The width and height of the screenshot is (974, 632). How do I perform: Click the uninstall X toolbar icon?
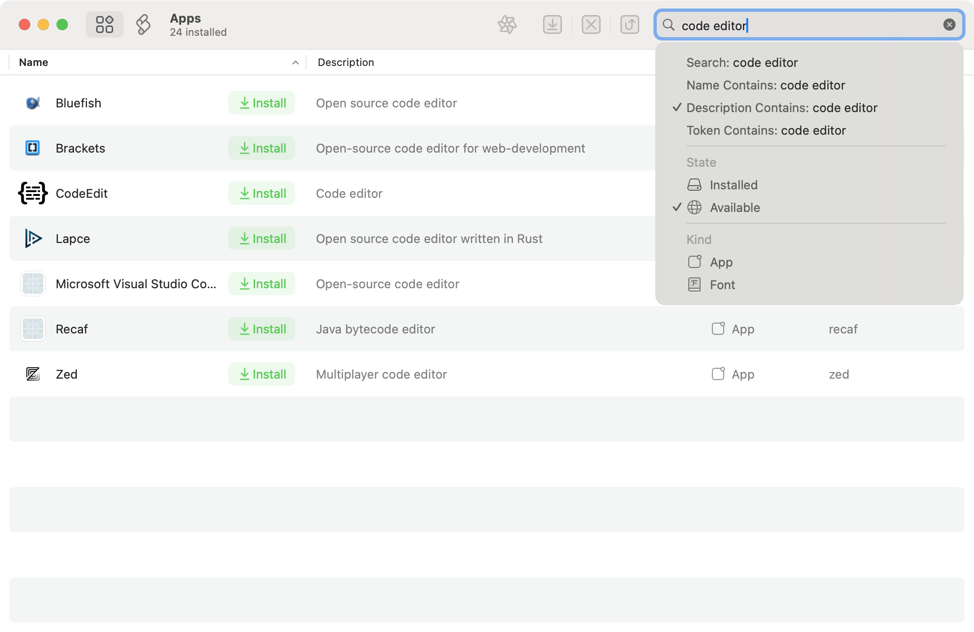591,24
